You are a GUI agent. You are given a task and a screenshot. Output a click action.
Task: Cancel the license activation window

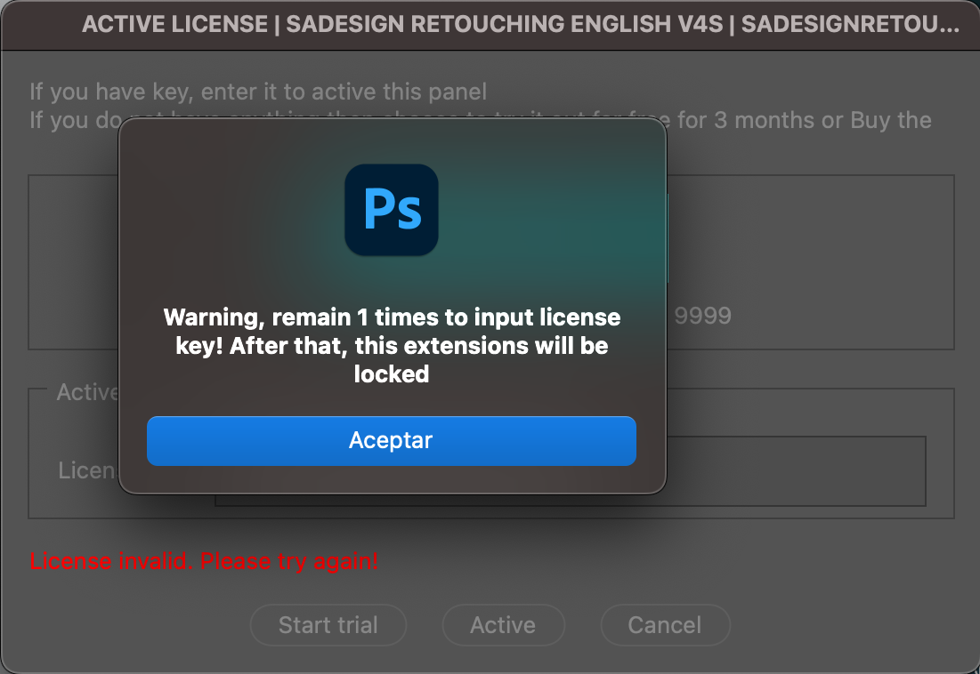pos(665,625)
